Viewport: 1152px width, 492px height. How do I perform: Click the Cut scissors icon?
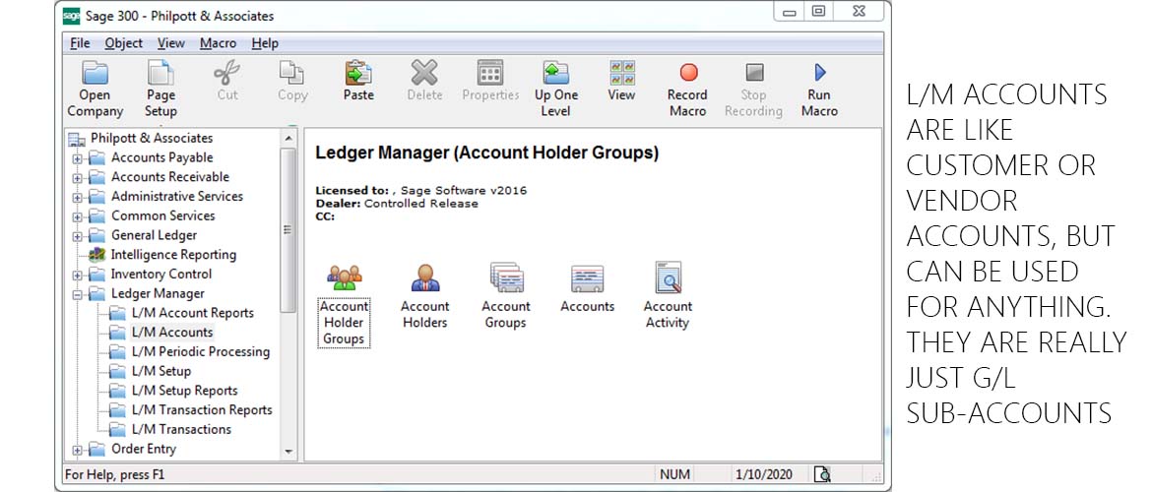[x=227, y=74]
